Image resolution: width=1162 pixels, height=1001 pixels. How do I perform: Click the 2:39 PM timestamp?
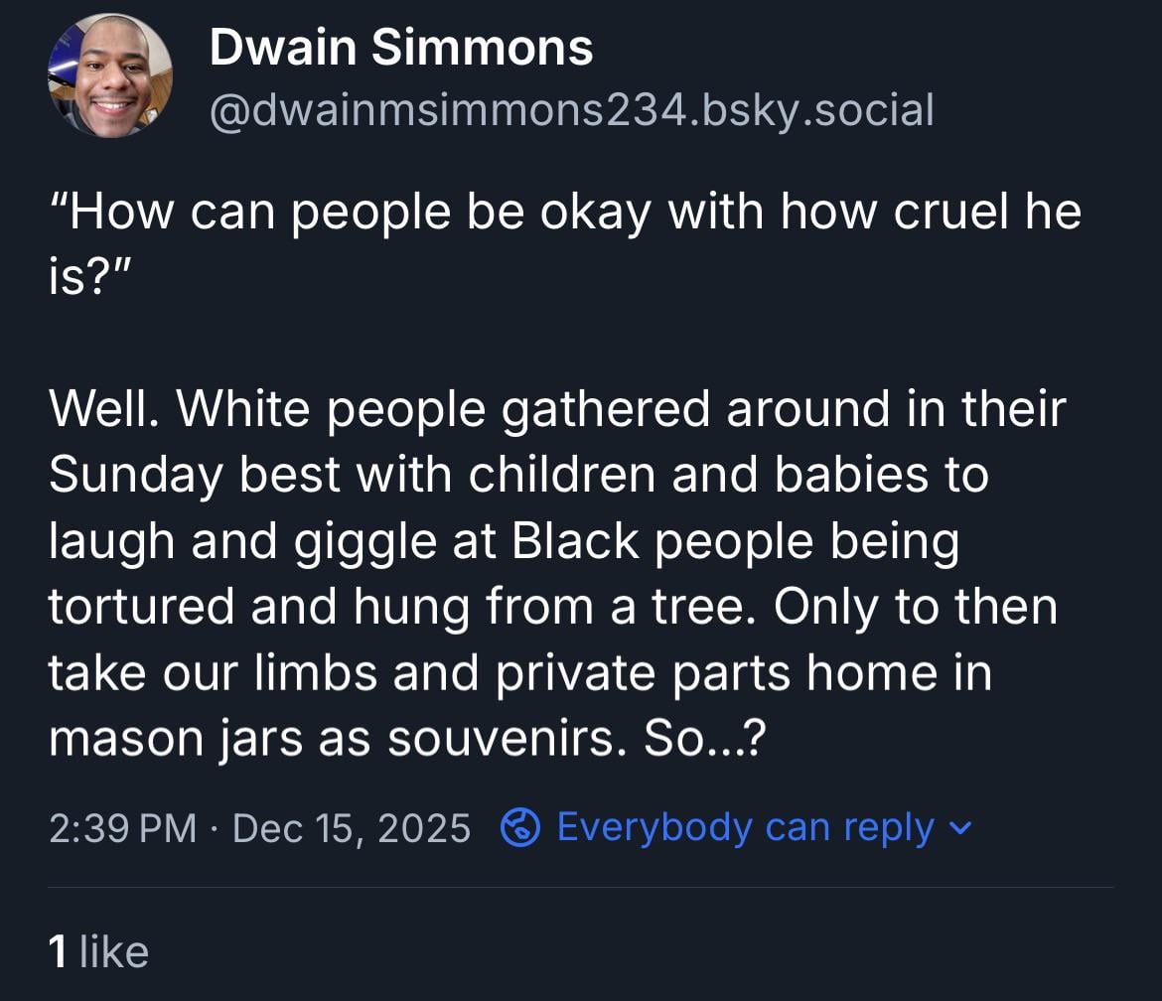point(123,827)
